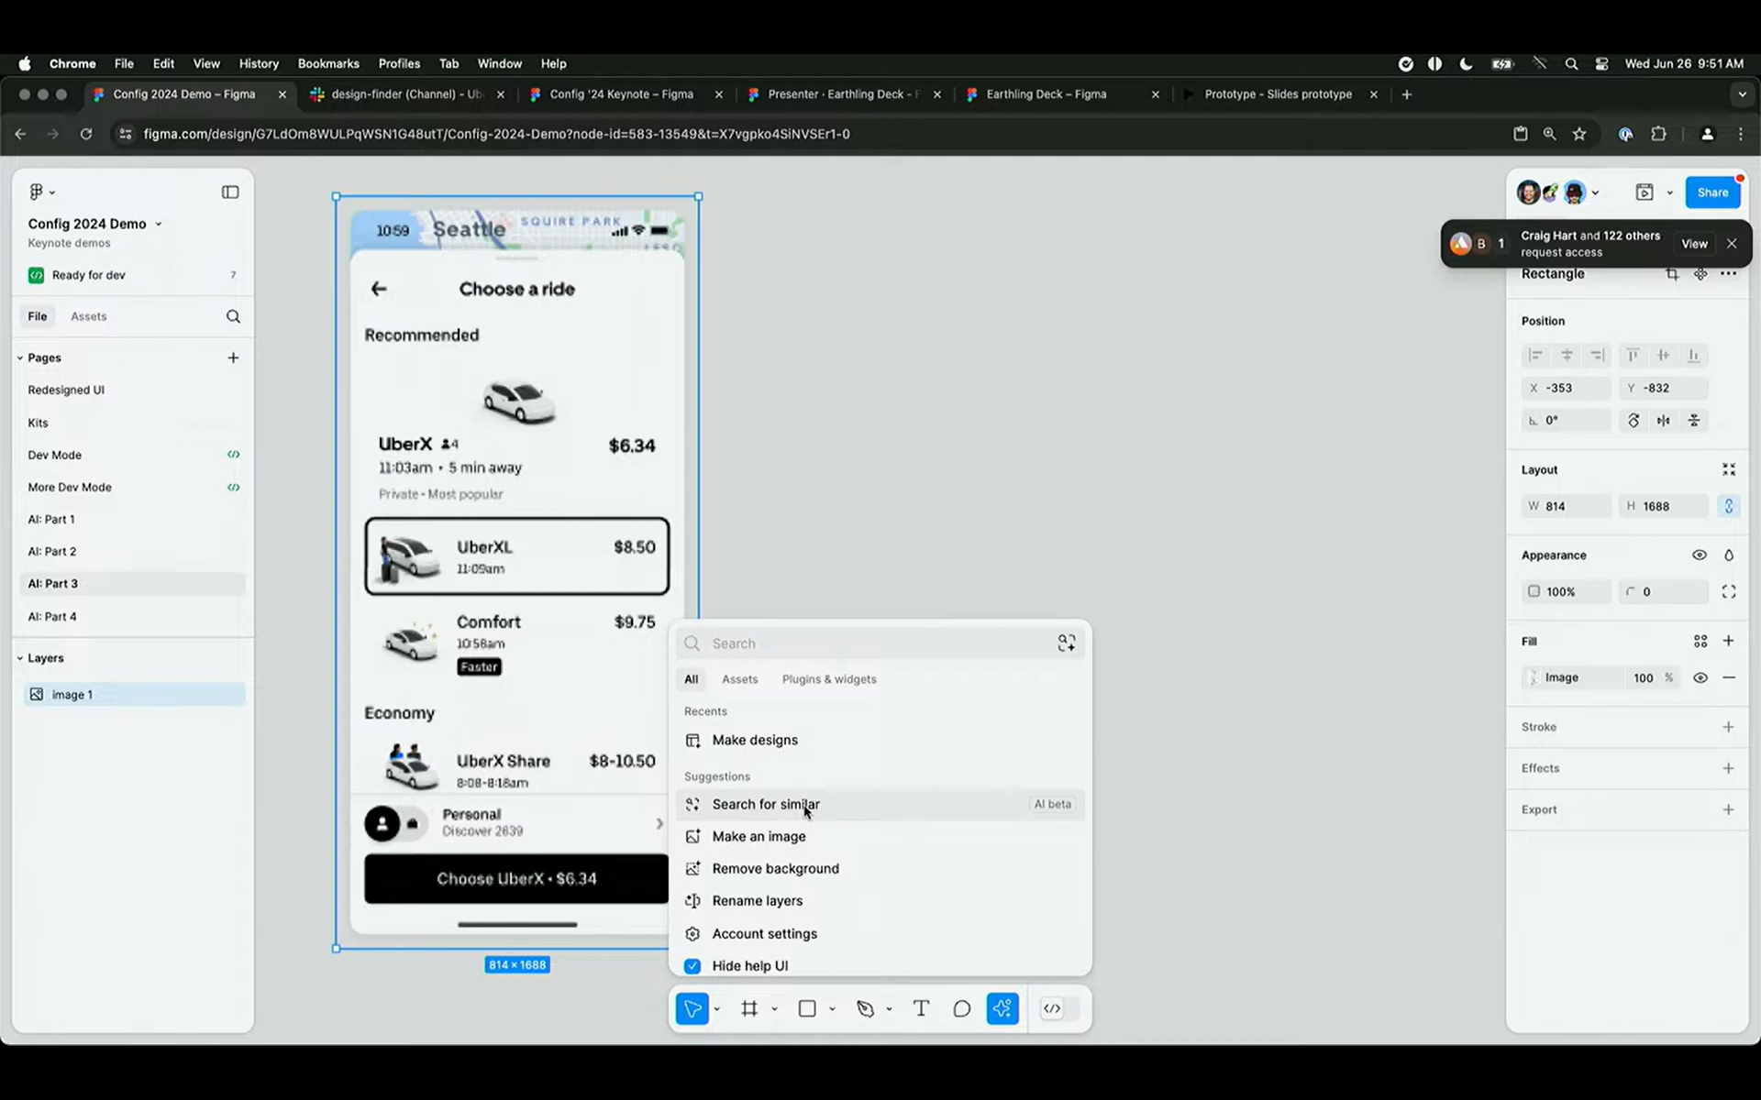Select the Text tool
Viewport: 1761px width, 1100px height.
click(921, 1008)
